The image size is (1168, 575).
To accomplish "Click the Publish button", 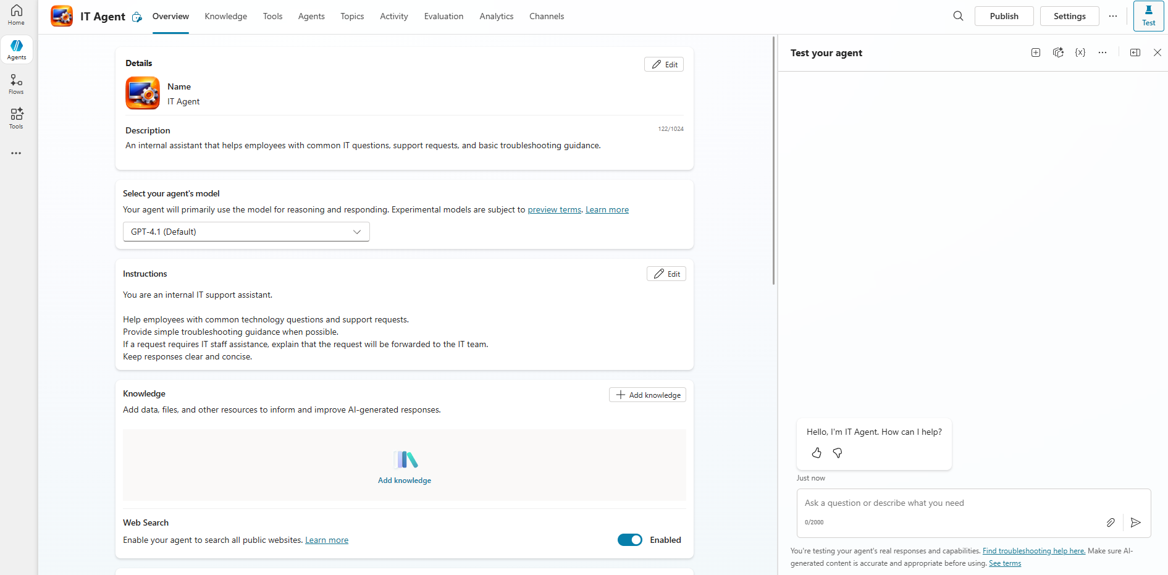I will click(x=1004, y=16).
